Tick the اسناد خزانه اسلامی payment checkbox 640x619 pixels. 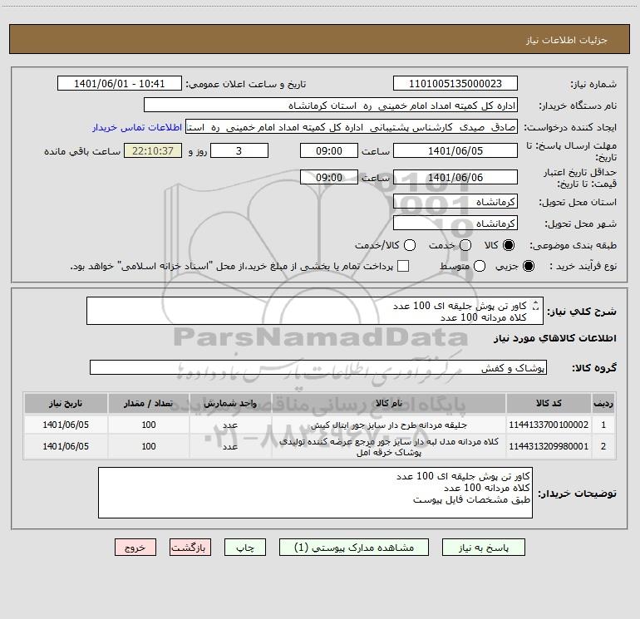[x=403, y=266]
